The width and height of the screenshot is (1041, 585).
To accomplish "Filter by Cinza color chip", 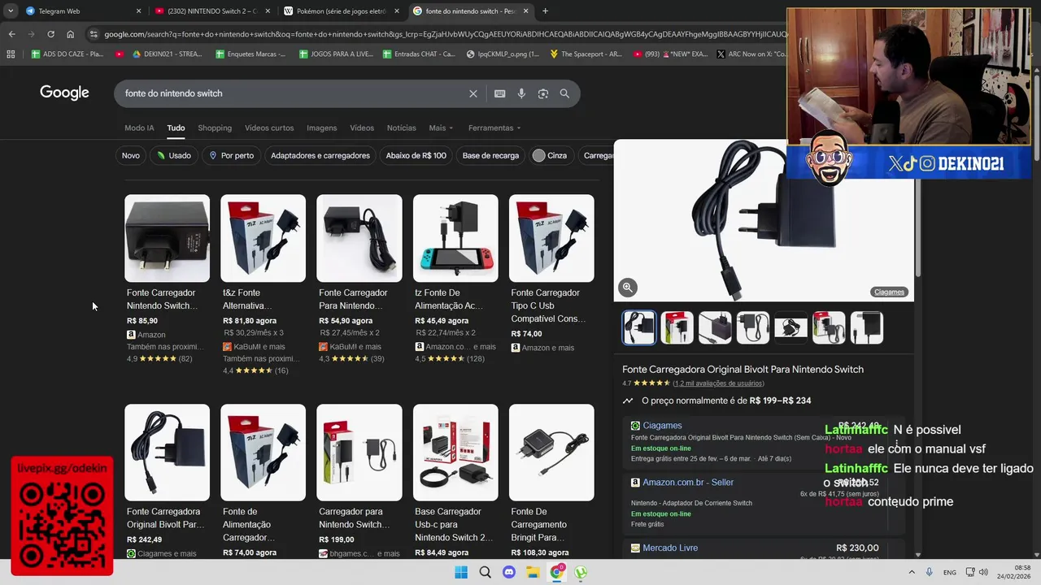I will coord(551,155).
